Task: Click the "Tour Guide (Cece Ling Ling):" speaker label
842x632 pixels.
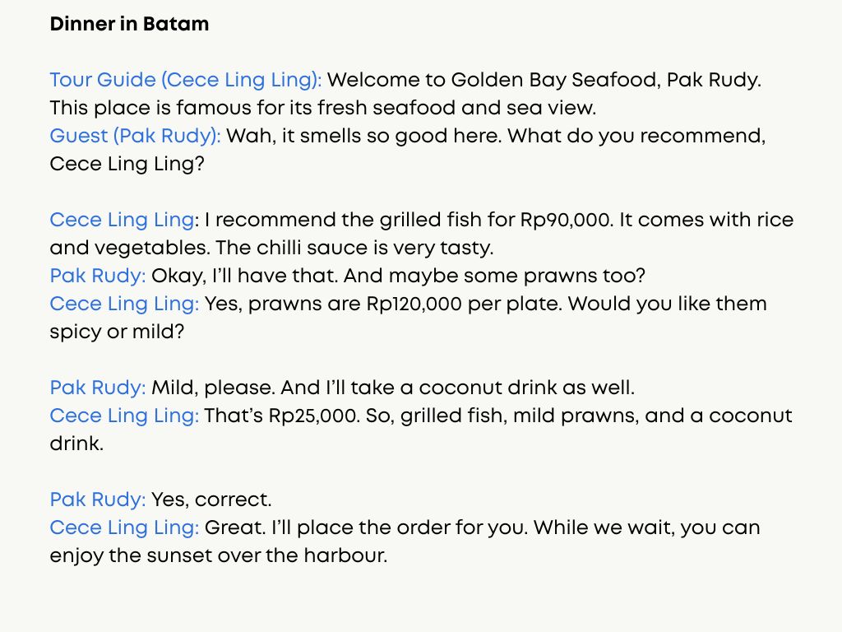Action: pyautogui.click(x=185, y=81)
